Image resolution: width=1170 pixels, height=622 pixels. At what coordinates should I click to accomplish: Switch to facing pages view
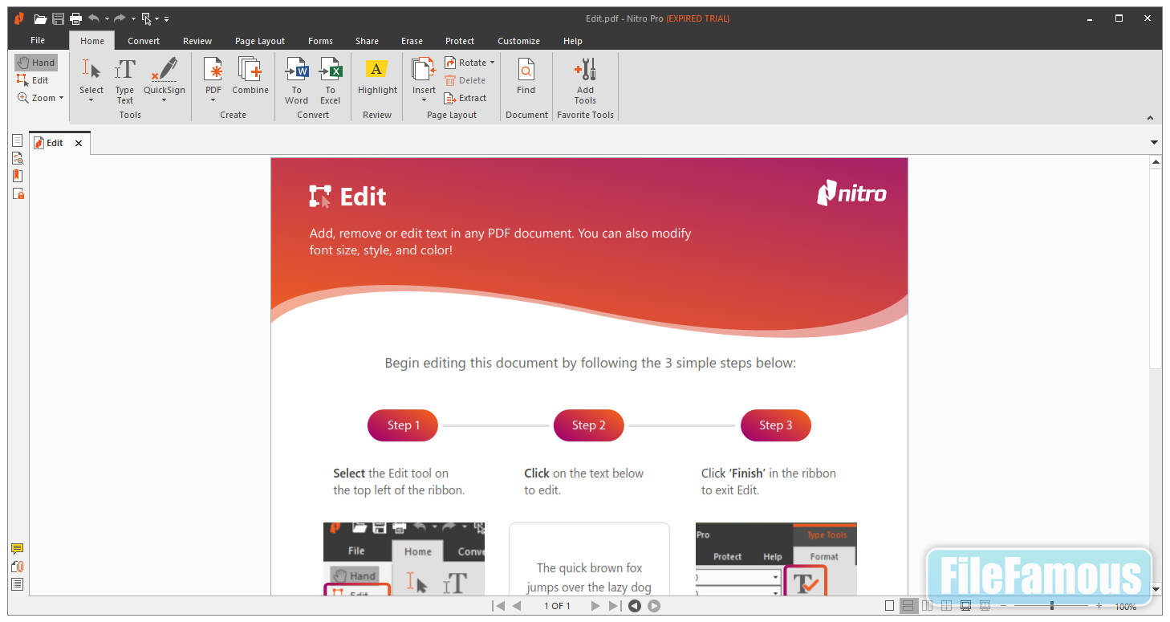[928, 606]
